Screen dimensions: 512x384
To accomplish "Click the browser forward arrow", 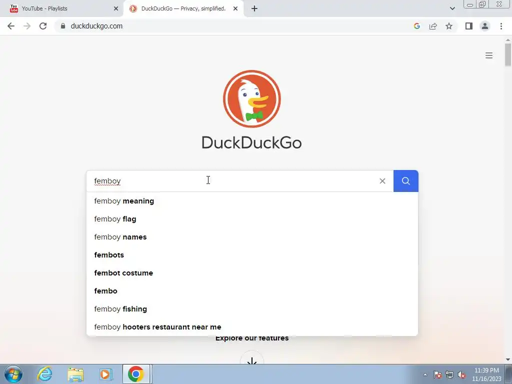I will tap(27, 26).
